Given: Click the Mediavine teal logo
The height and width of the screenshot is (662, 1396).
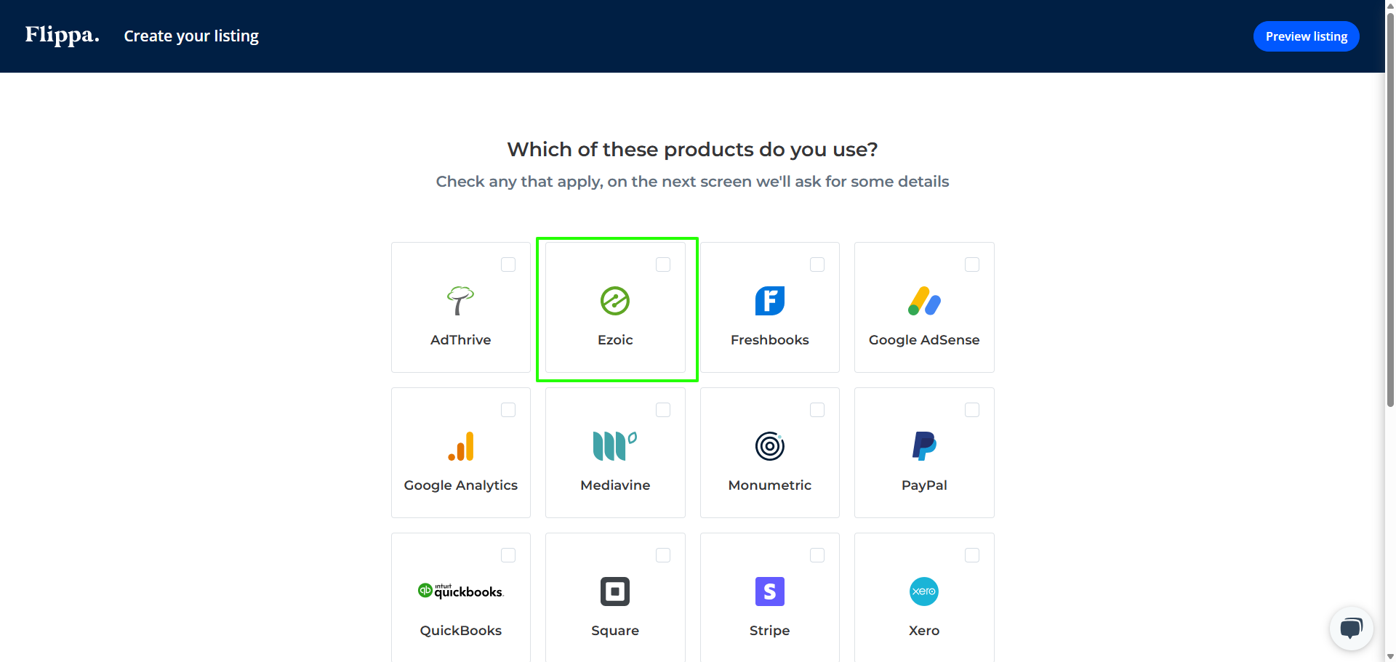Looking at the screenshot, I should pos(615,446).
